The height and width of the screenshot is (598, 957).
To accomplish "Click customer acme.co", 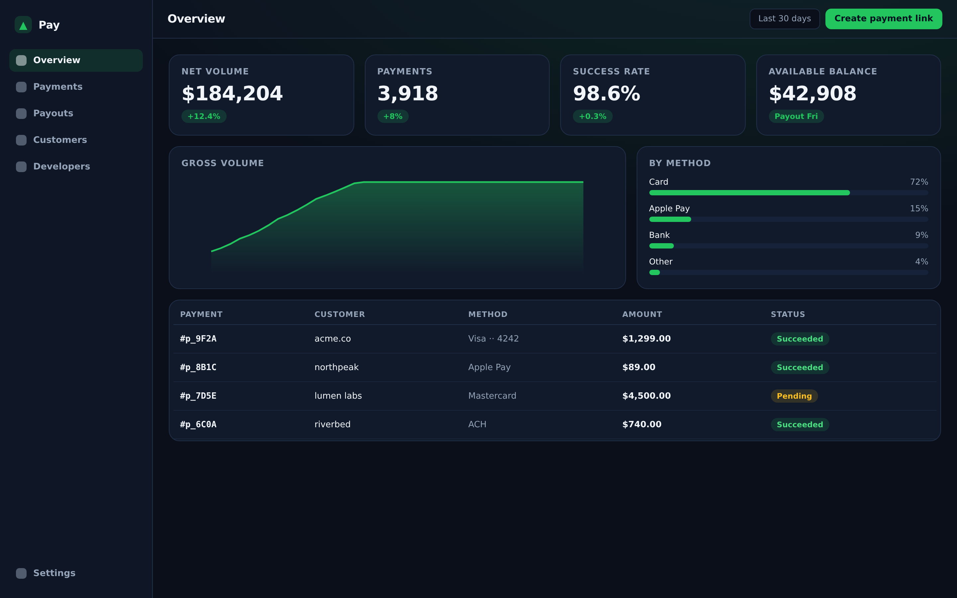I will 333,339.
